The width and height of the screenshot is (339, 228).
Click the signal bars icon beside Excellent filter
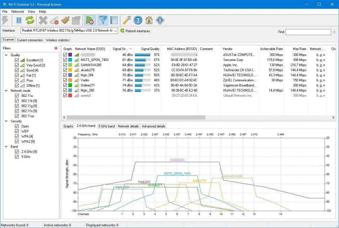[x=23, y=60]
